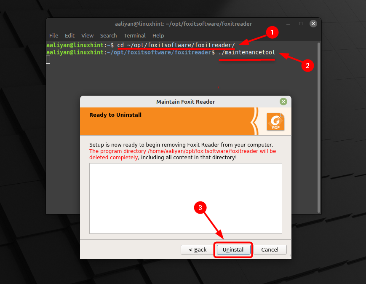Open the terminal Help menu
This screenshot has height=284, width=366.
[158, 35]
